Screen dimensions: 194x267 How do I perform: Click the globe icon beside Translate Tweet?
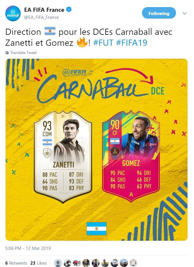click(x=7, y=53)
